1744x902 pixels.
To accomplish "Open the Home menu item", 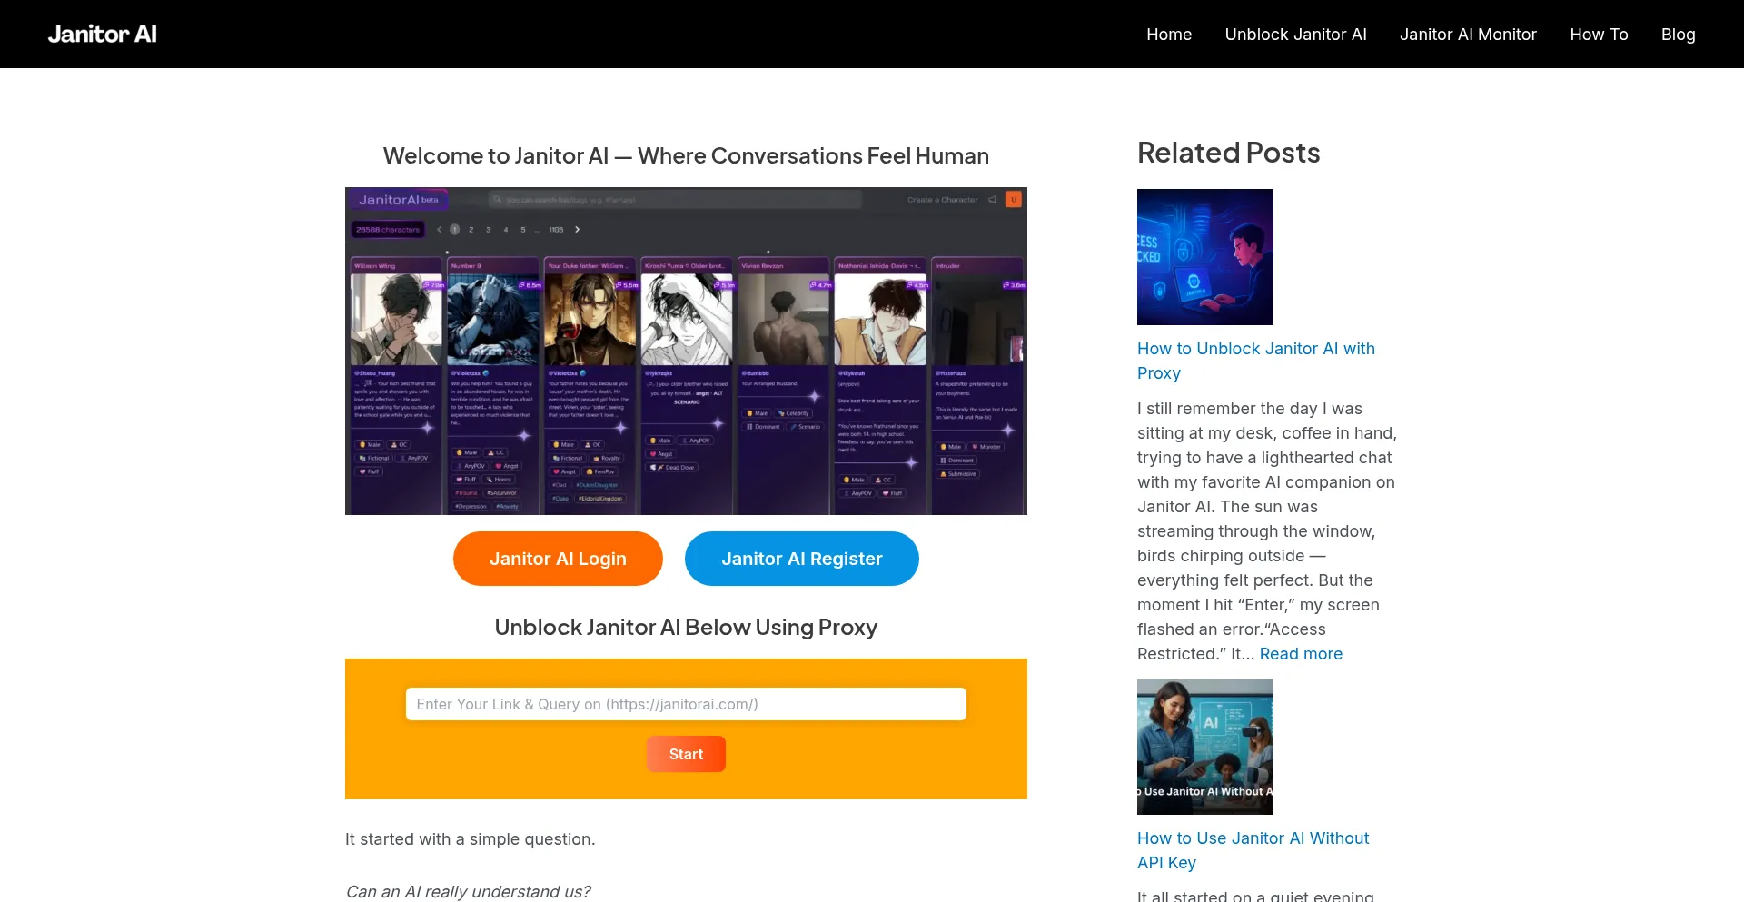I will [1168, 34].
